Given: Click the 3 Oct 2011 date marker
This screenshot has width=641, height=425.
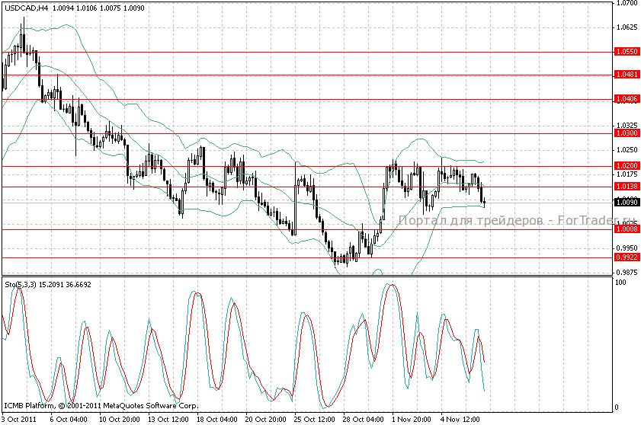Looking at the screenshot, I should tap(19, 419).
